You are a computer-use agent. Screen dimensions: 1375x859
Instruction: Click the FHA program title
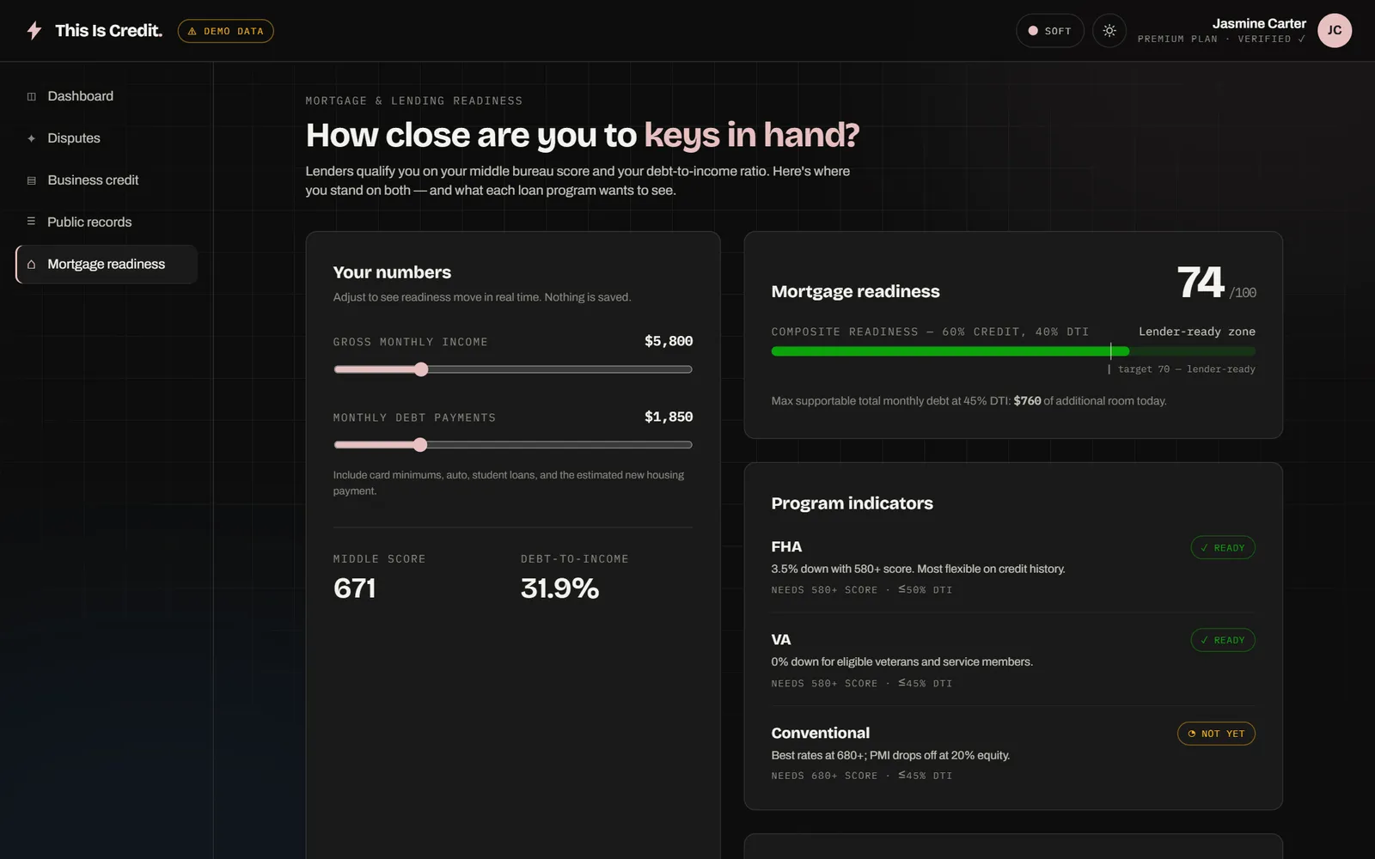[x=786, y=547]
